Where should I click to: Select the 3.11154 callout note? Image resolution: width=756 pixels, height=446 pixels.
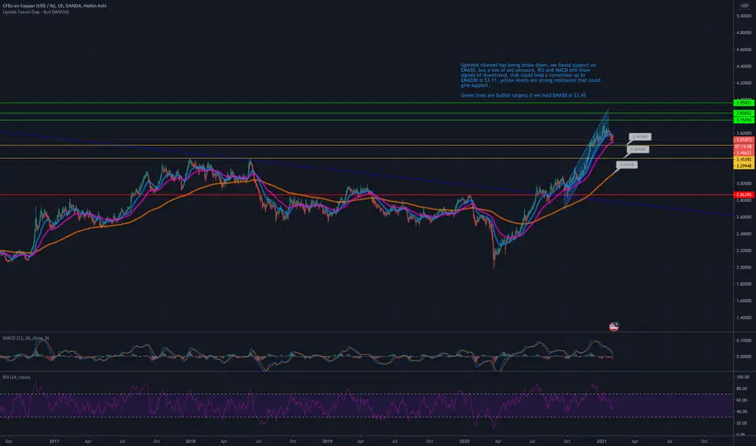(x=627, y=165)
